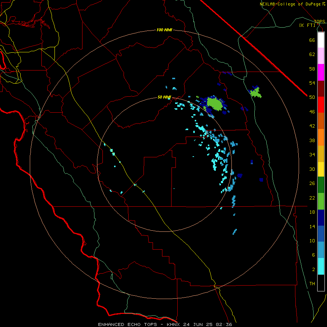Viewport: 327px width, 327px height.
Task: Click the "100 NMI" range ring label
Action: tap(164, 30)
